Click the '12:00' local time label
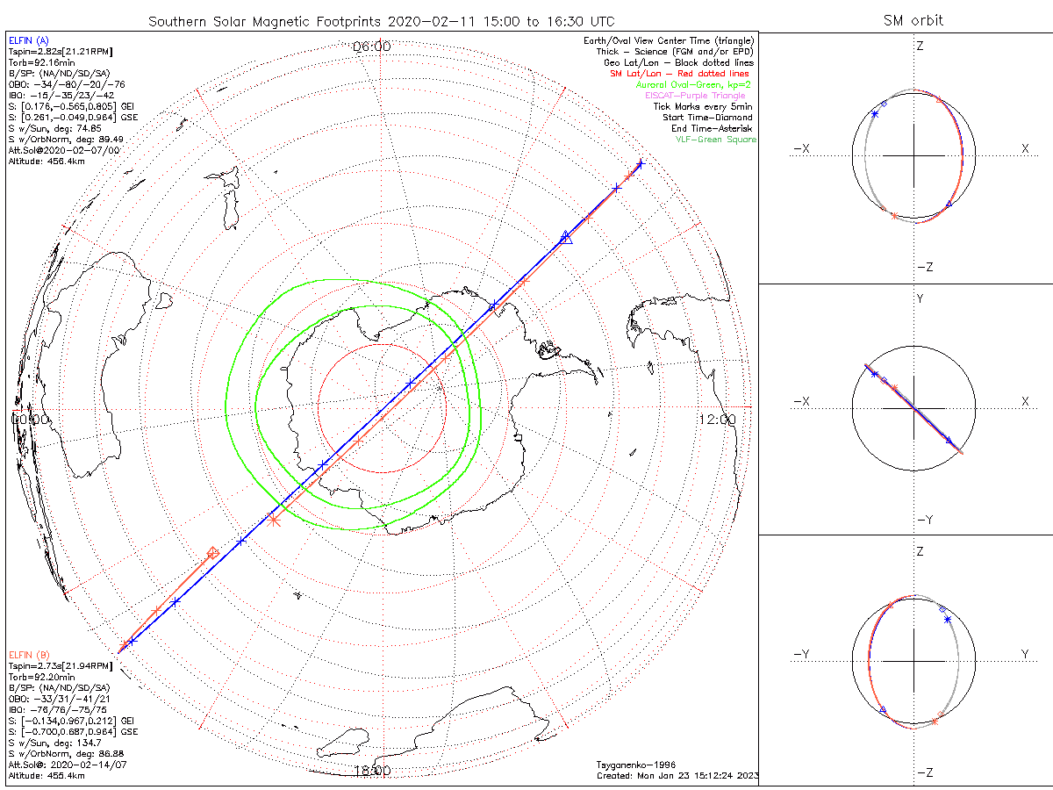 [x=717, y=419]
